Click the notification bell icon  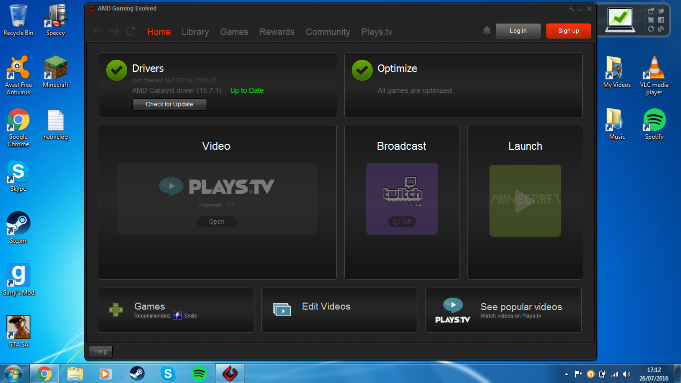pos(487,31)
